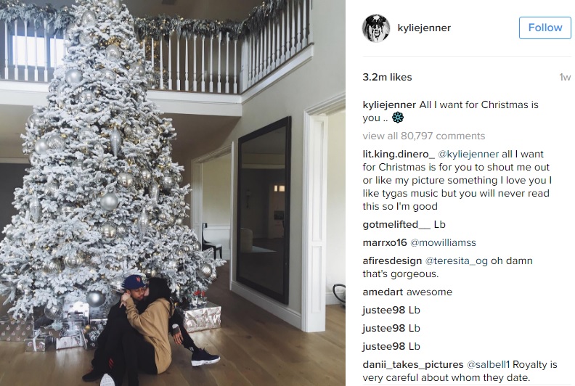Screen dimensions: 575x386
Task: Open marrxo16 commenter profile
Action: pyautogui.click(x=385, y=242)
